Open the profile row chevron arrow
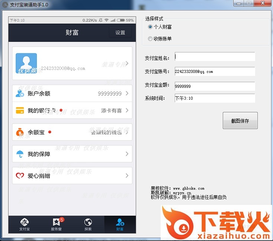Viewport: 273px width, 241px height. tap(127, 63)
